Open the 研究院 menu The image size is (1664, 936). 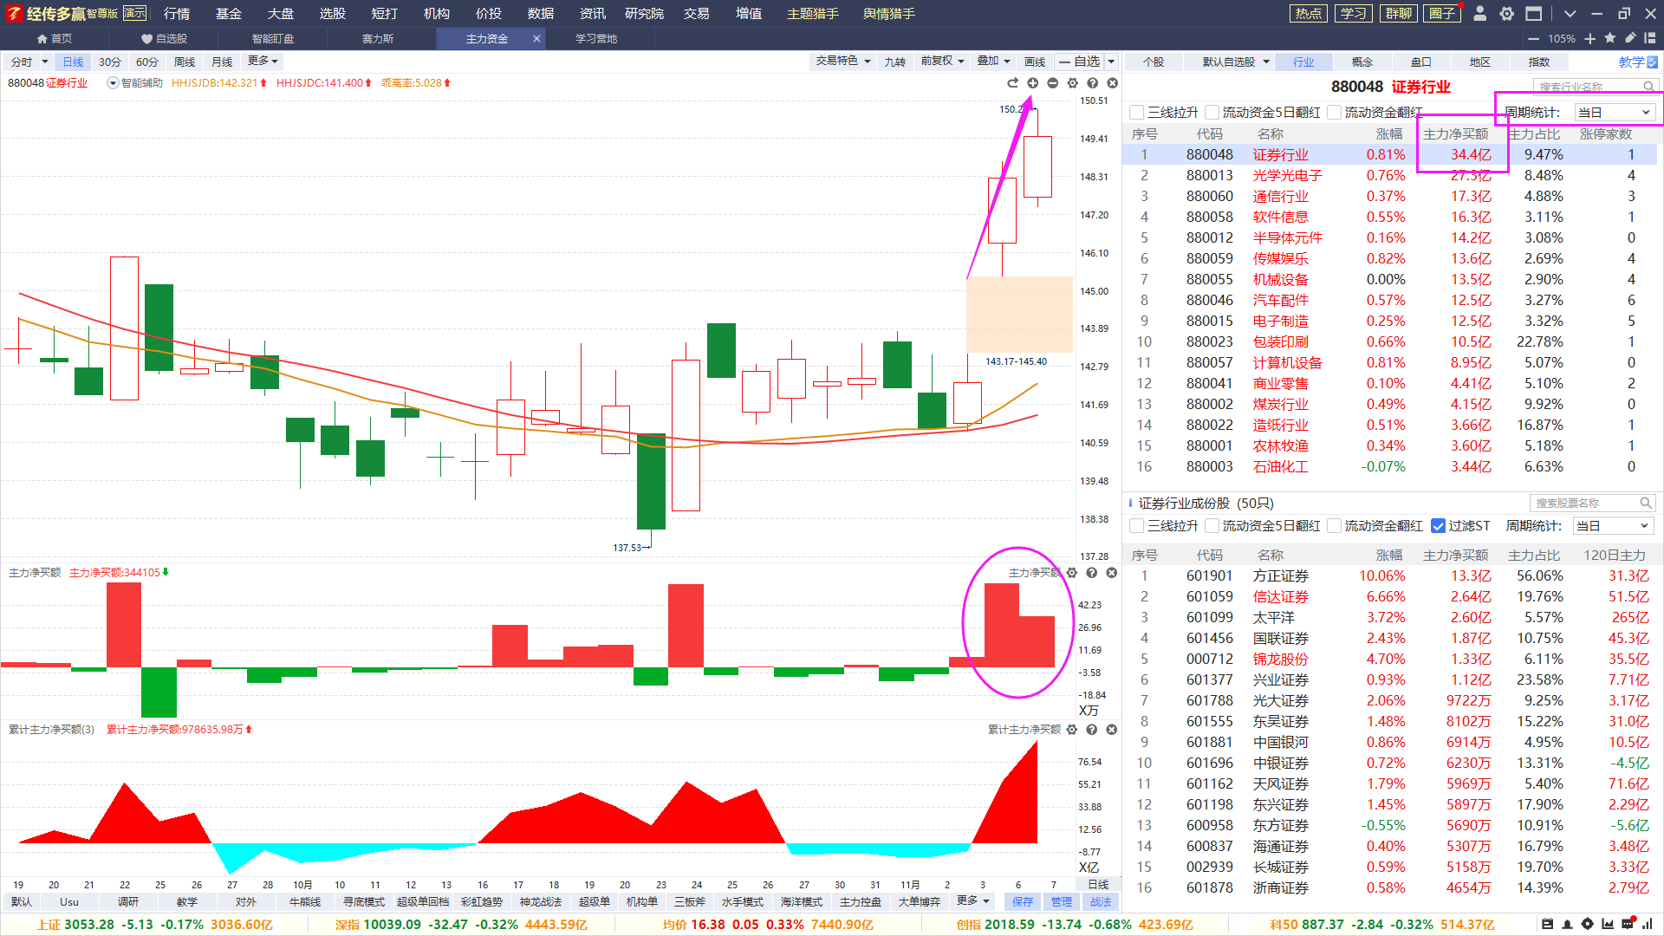click(644, 13)
